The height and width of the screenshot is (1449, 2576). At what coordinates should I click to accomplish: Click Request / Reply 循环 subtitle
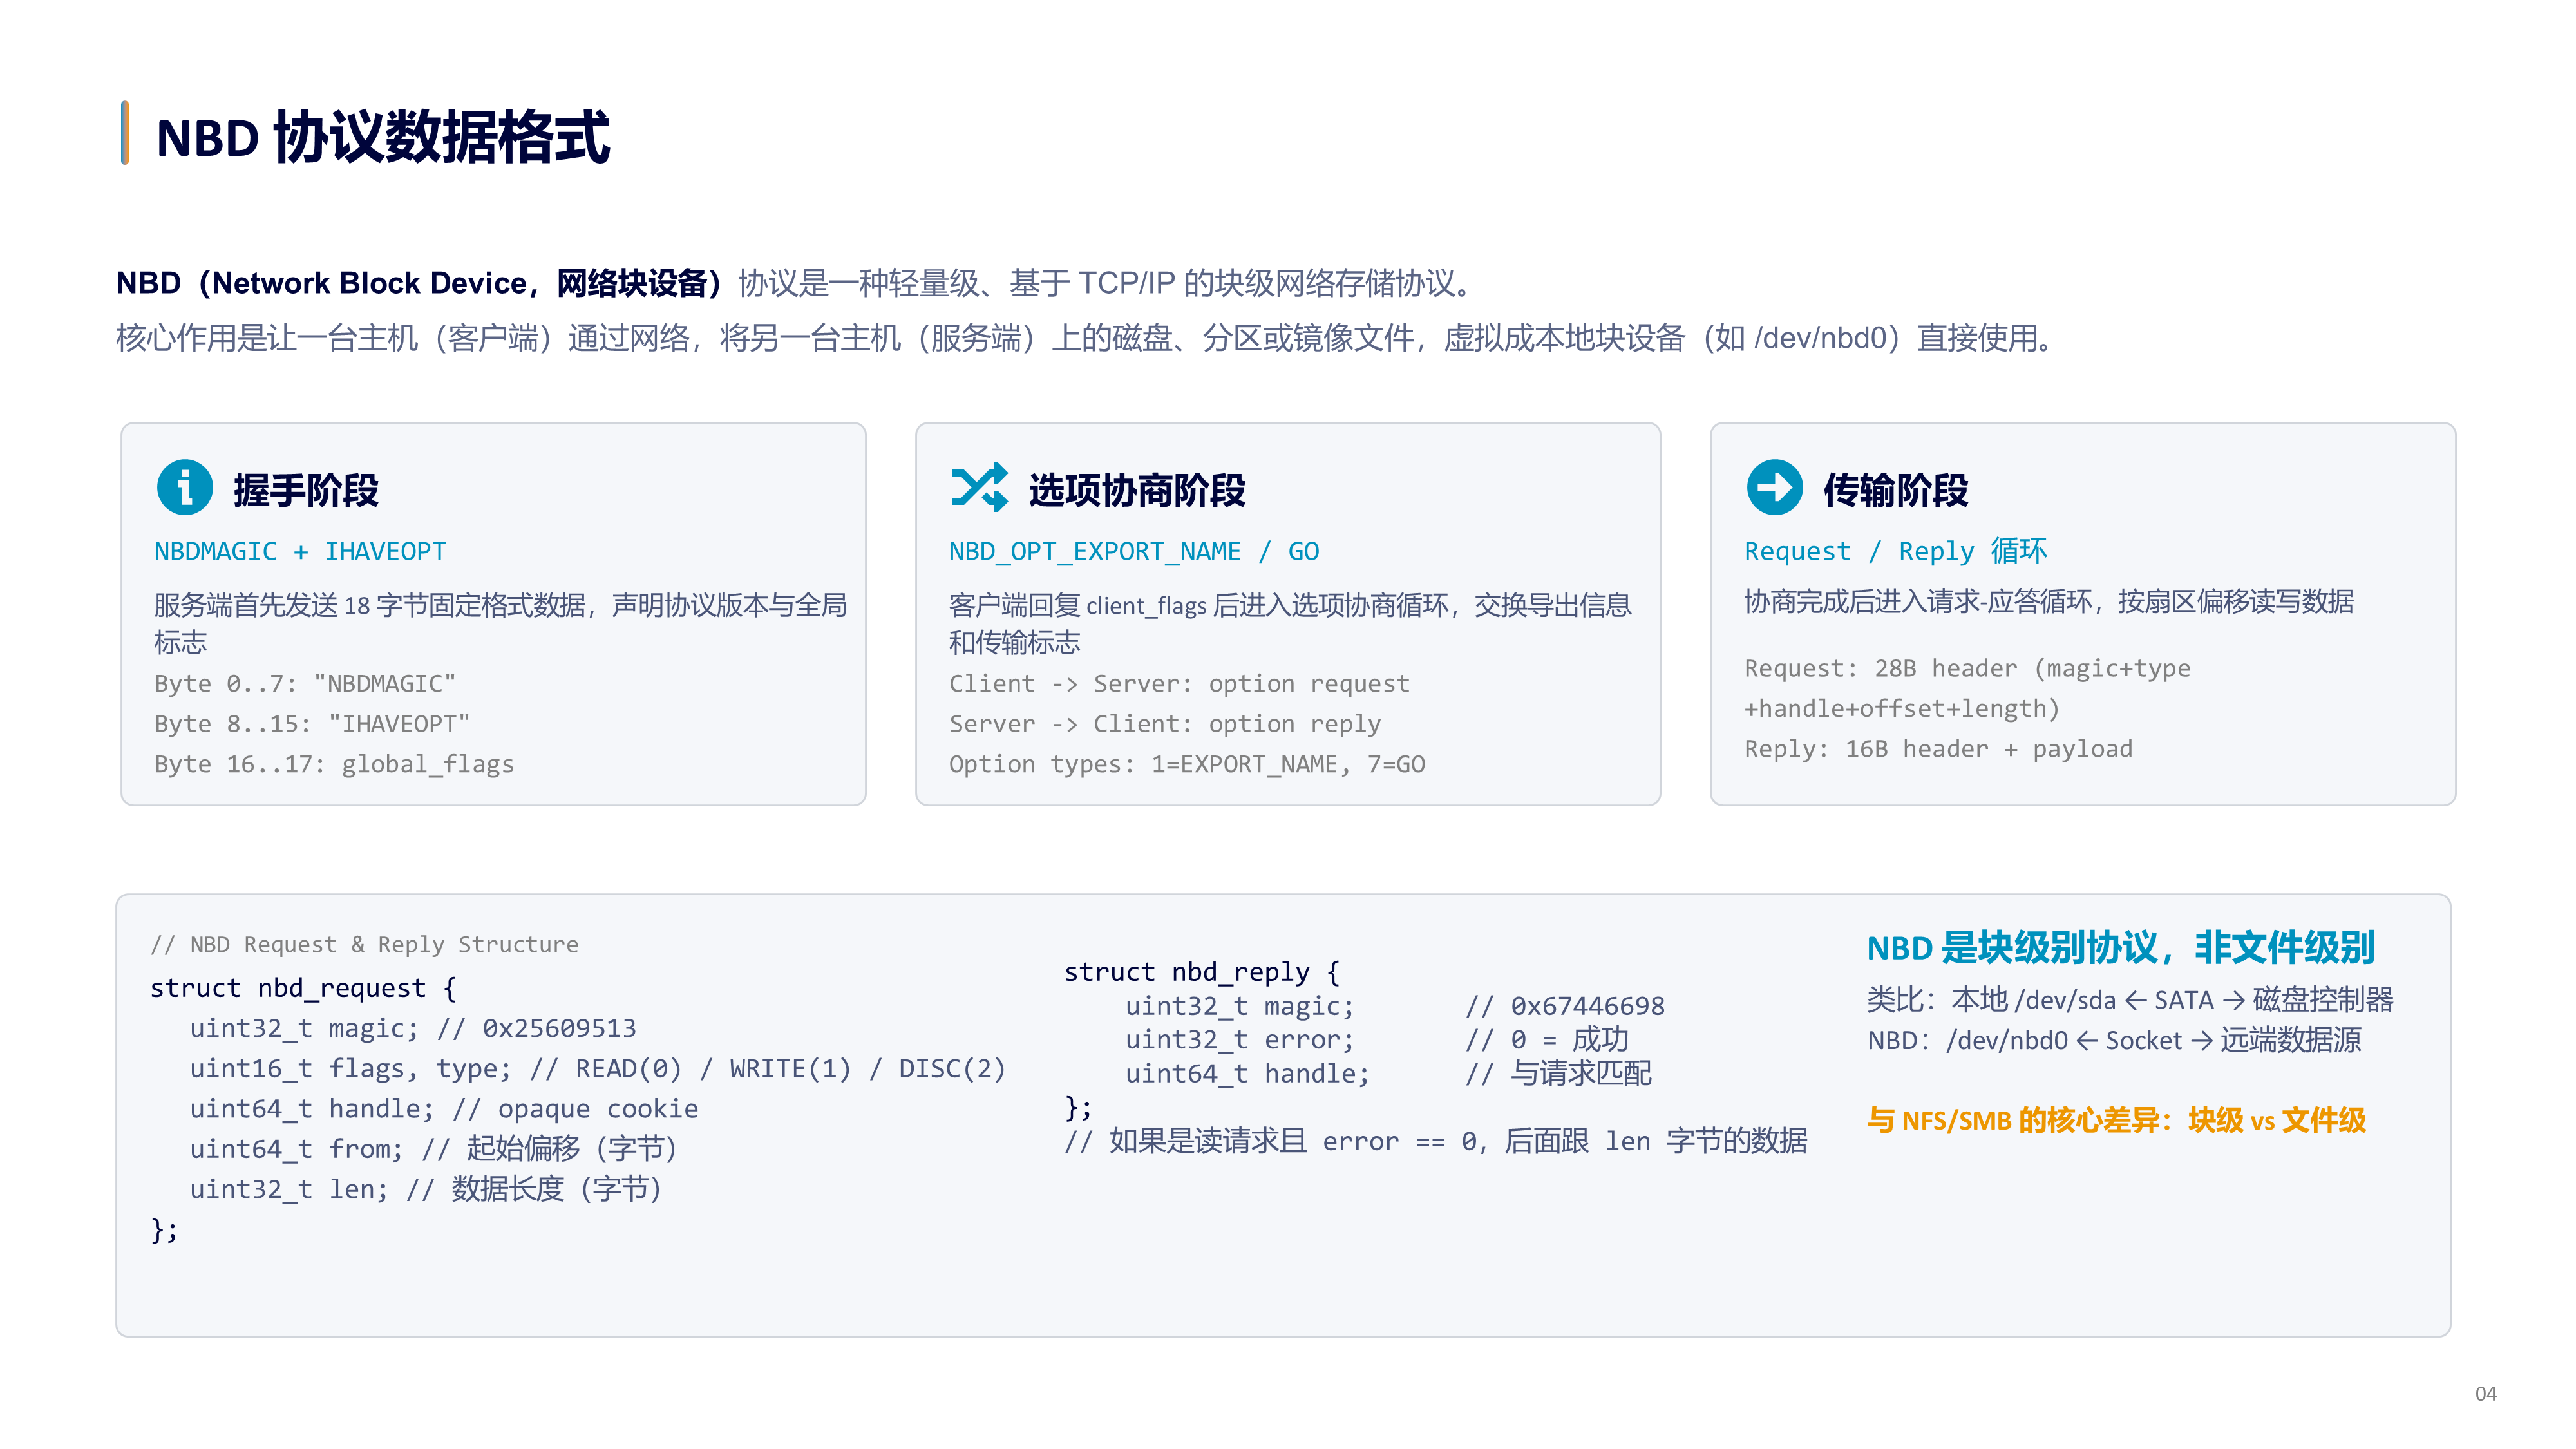click(1895, 551)
